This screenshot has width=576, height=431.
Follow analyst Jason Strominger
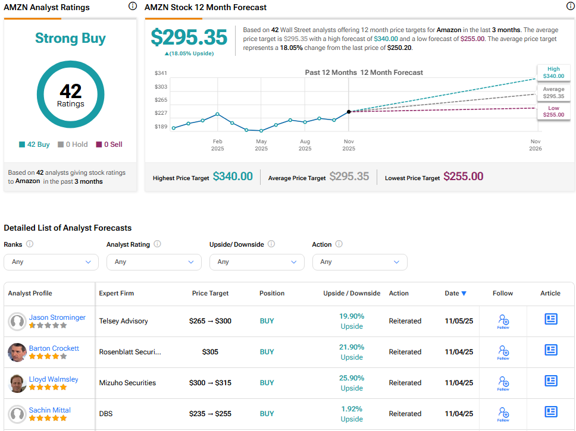[503, 321]
